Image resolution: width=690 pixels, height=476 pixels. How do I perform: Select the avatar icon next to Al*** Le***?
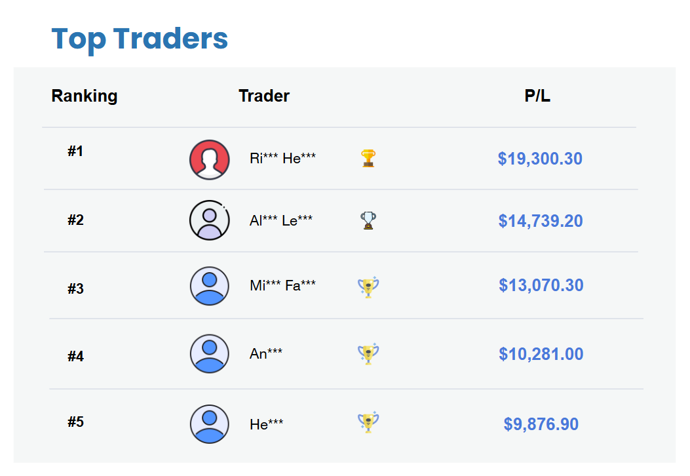click(209, 220)
